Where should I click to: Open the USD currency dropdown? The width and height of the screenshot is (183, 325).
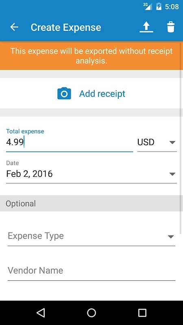pos(157,143)
